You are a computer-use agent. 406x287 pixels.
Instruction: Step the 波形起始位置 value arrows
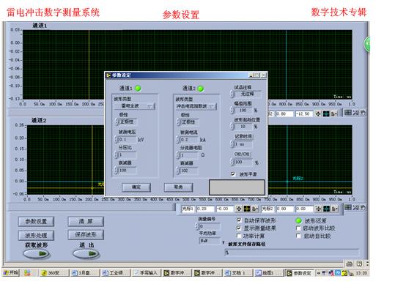coord(232,127)
